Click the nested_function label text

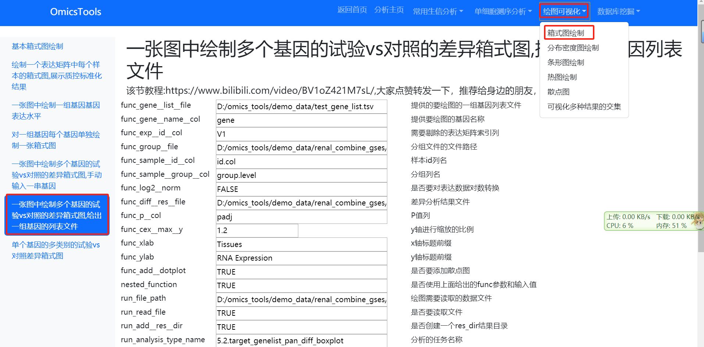pos(149,285)
